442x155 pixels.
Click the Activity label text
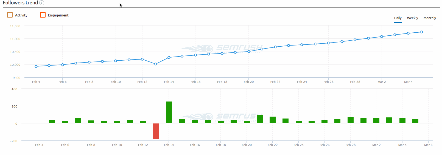point(21,15)
